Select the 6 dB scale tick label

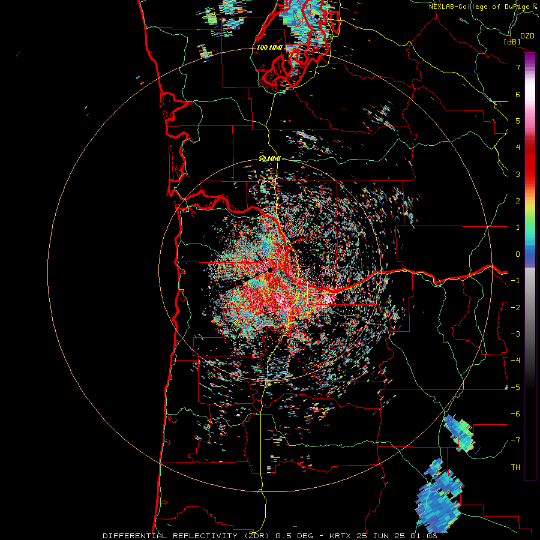click(518, 94)
